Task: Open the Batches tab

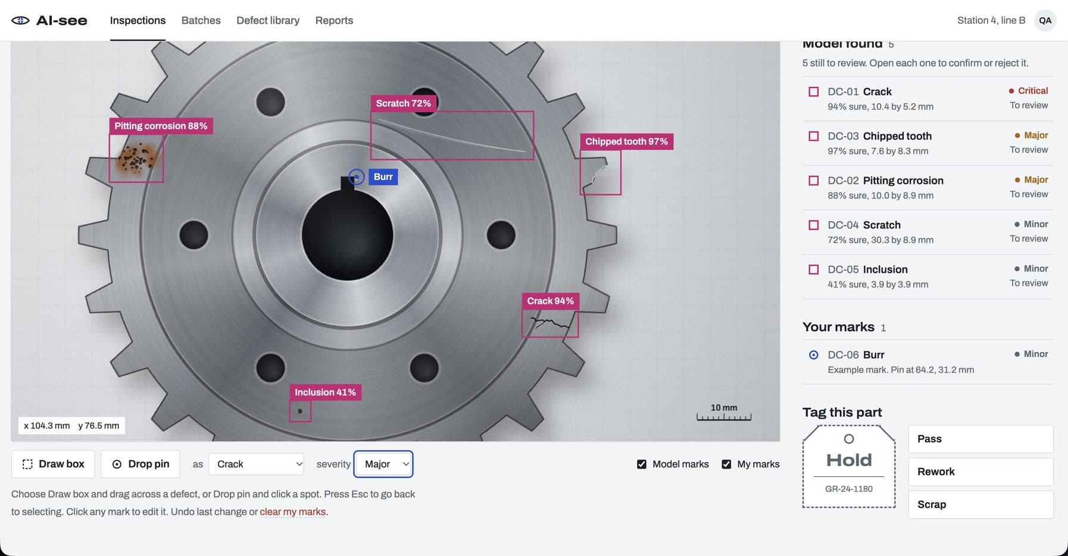Action: point(201,20)
